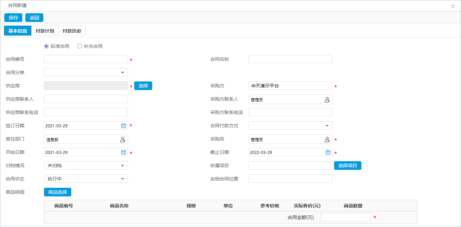Expand the 合同分类 dropdown
This screenshot has width=461, height=227.
(x=122, y=72)
